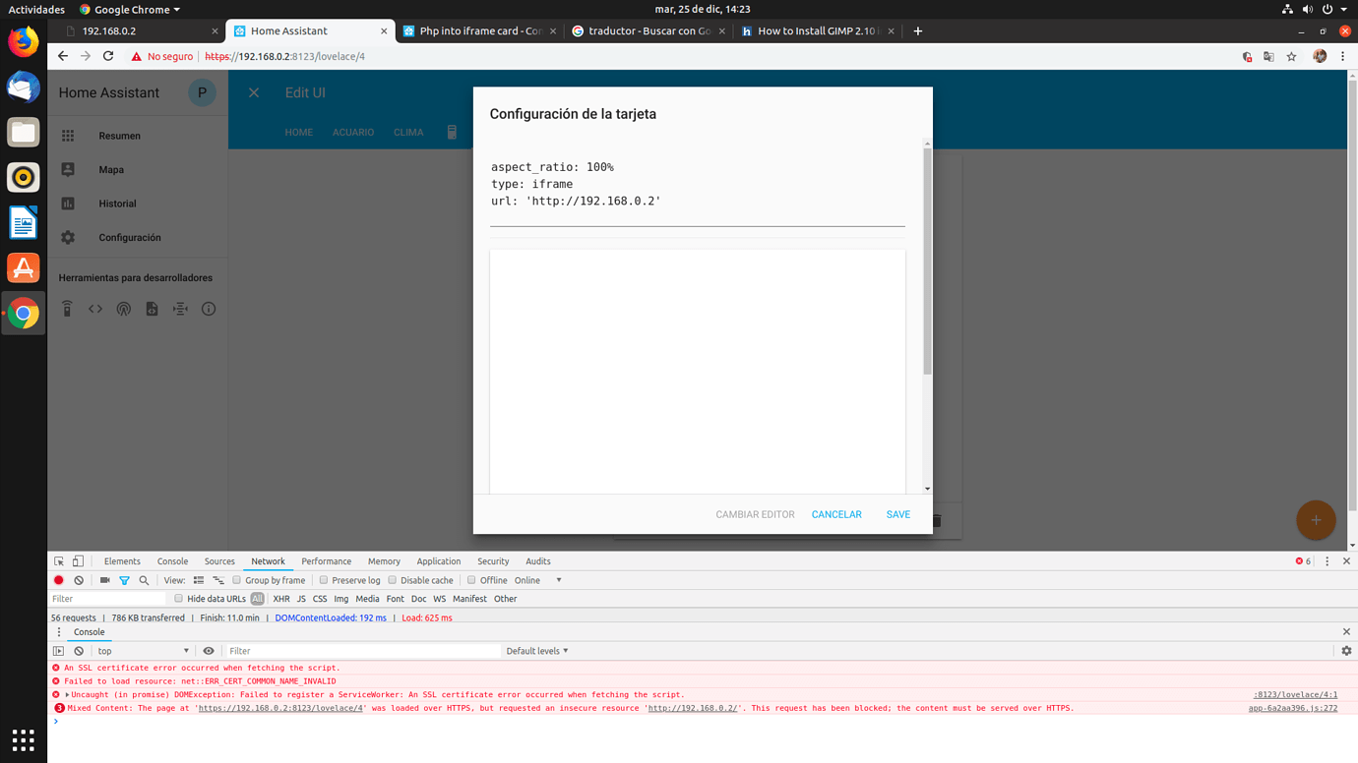Open the Events developer tool
Screen dimensions: 1358x763
point(123,308)
